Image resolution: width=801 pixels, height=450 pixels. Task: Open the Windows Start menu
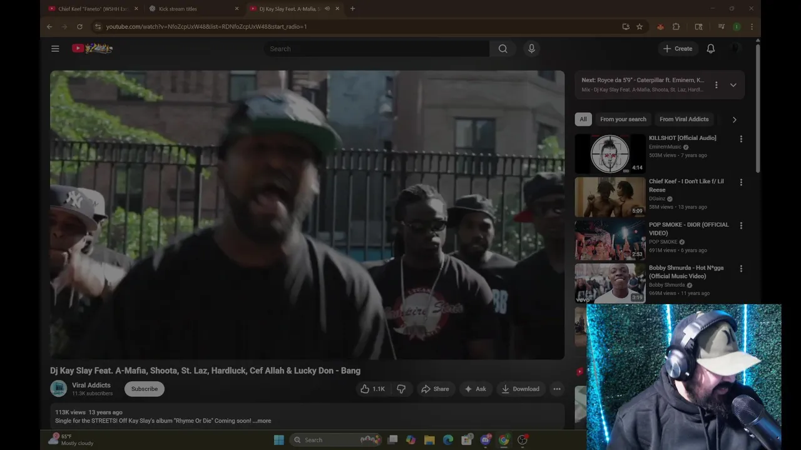click(x=278, y=440)
